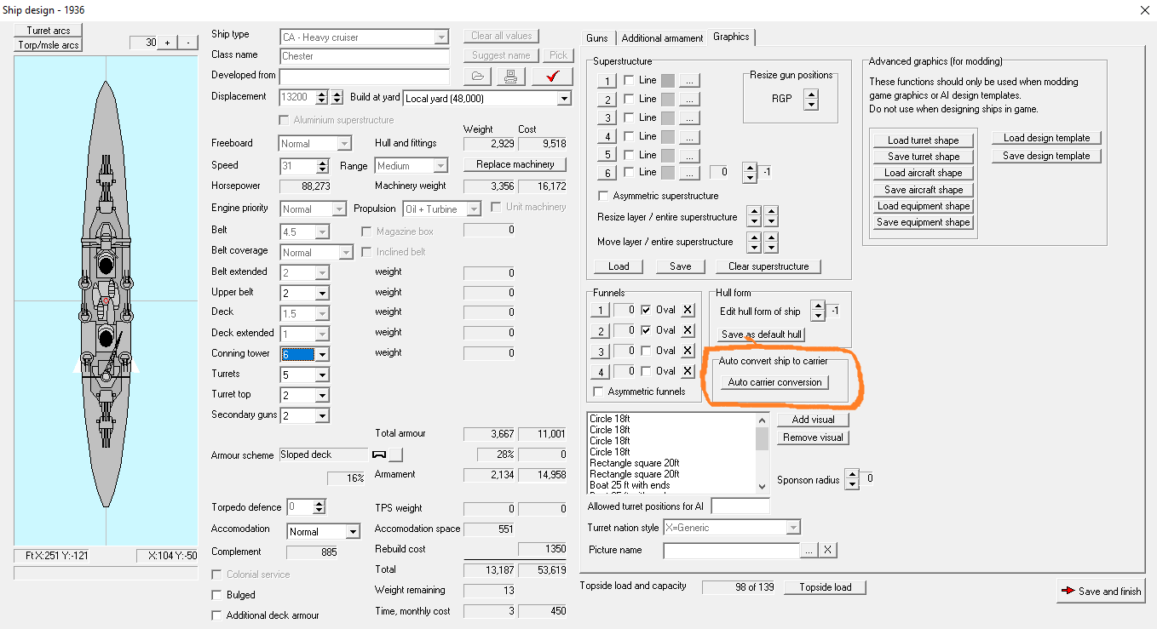
Task: Open ellipsis options for superstructure layer 3
Action: tap(689, 118)
